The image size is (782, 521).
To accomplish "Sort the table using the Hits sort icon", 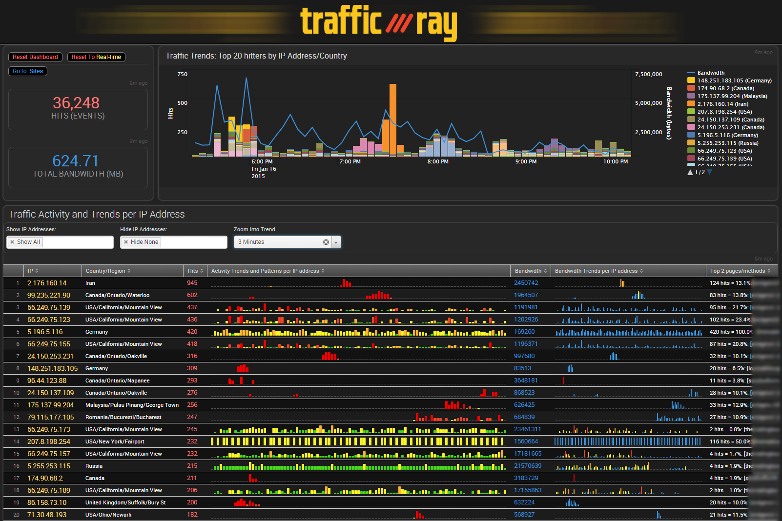I will [202, 271].
